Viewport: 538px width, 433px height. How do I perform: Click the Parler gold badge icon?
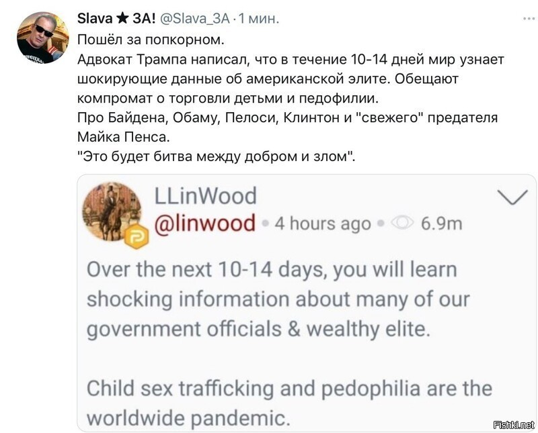137,237
